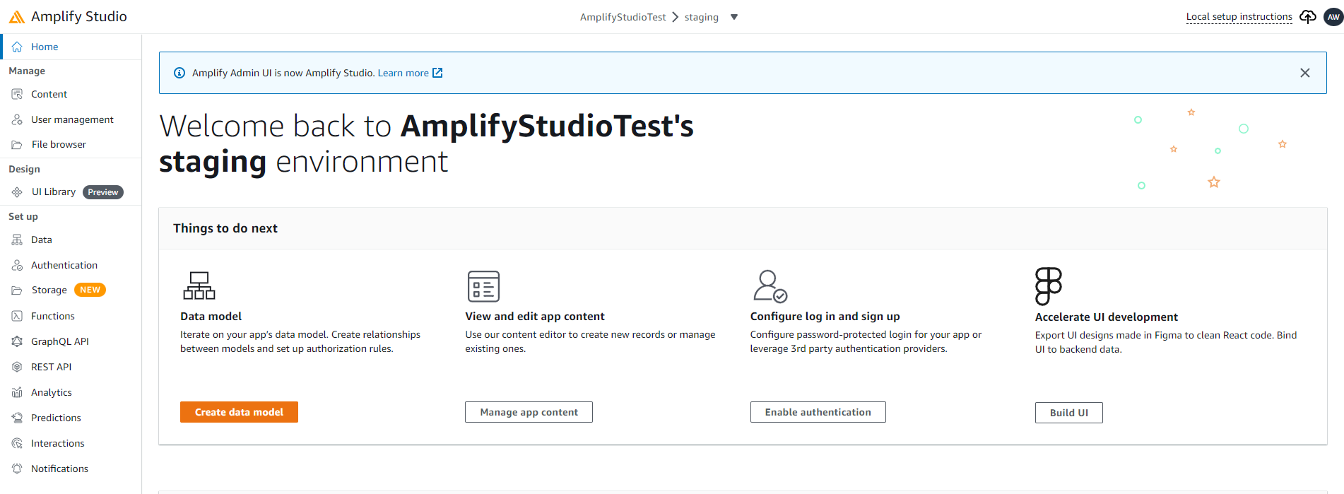
Task: Open Data setup page
Action: click(42, 240)
